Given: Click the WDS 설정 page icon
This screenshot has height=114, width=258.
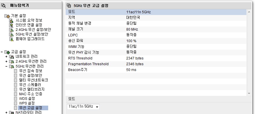Looking at the screenshot, I should pyautogui.click(x=15, y=99).
